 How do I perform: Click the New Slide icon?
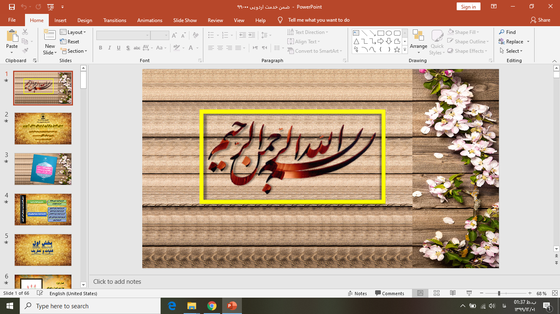50,36
